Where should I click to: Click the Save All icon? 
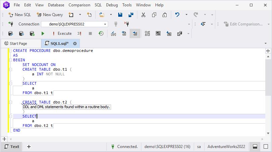[x=131, y=15]
